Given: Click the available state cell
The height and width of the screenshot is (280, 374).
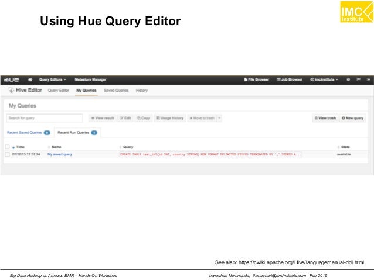Looking at the screenshot, I should pos(344,154).
